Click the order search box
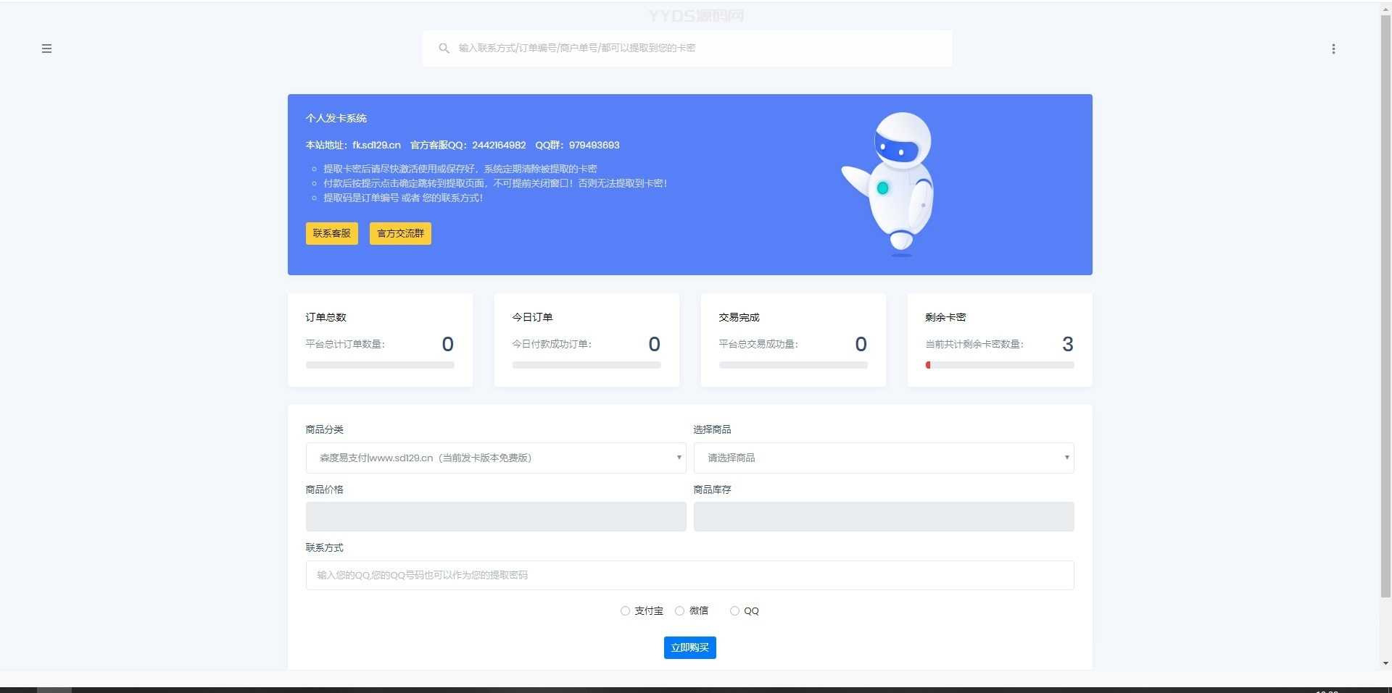1392x693 pixels. click(x=696, y=49)
